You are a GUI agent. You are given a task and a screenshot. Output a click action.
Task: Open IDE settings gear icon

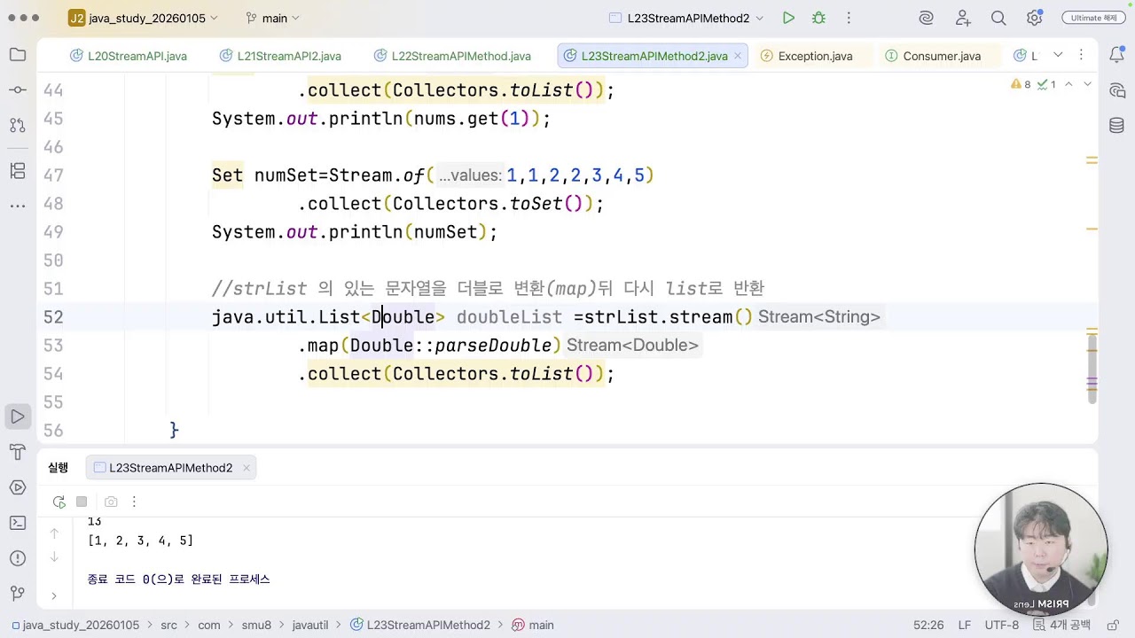coord(1034,18)
